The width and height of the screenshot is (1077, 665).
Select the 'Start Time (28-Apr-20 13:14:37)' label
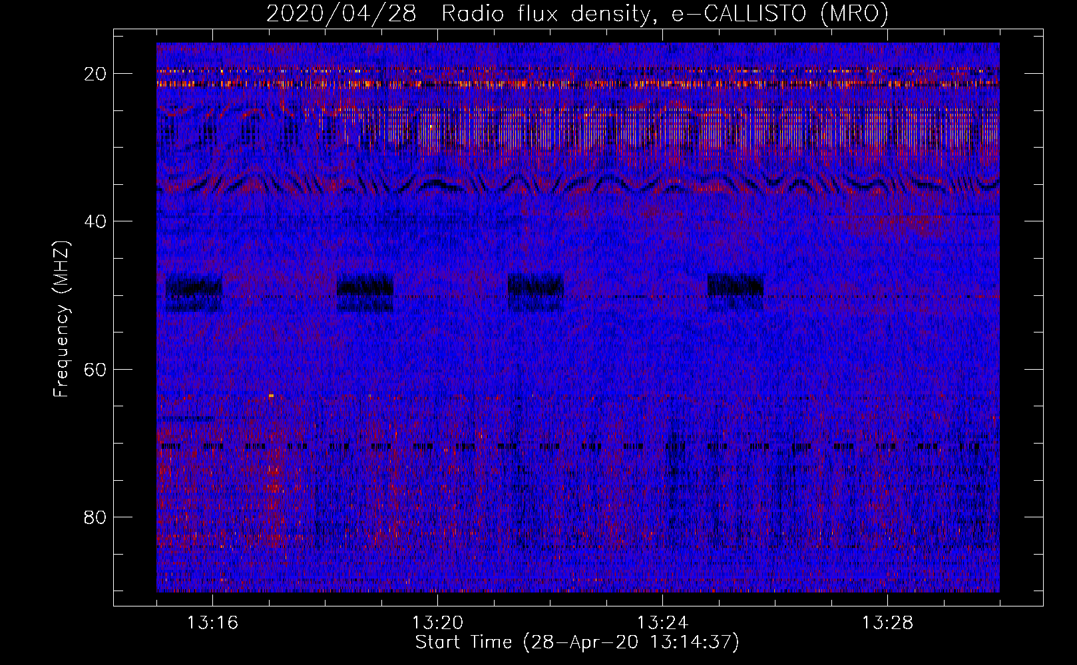point(577,642)
